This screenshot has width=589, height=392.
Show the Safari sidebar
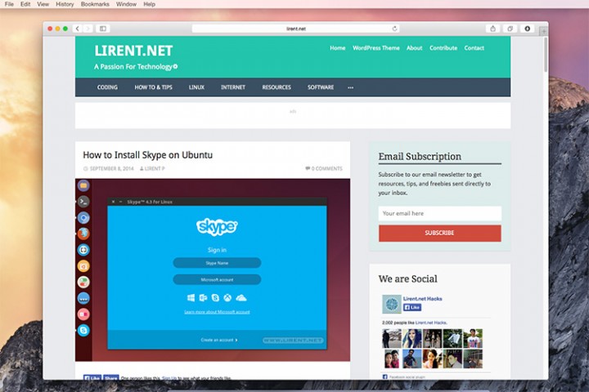pyautogui.click(x=103, y=29)
